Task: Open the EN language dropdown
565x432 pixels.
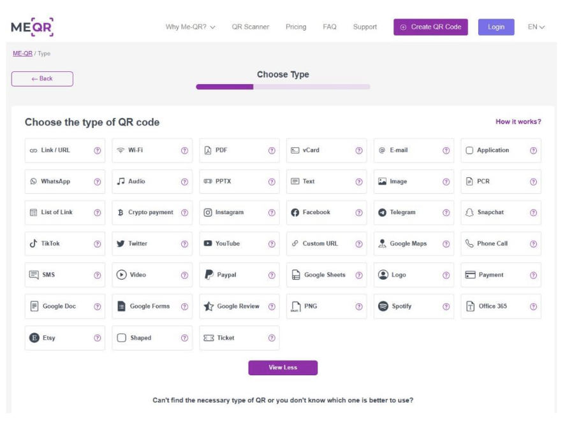Action: click(536, 27)
